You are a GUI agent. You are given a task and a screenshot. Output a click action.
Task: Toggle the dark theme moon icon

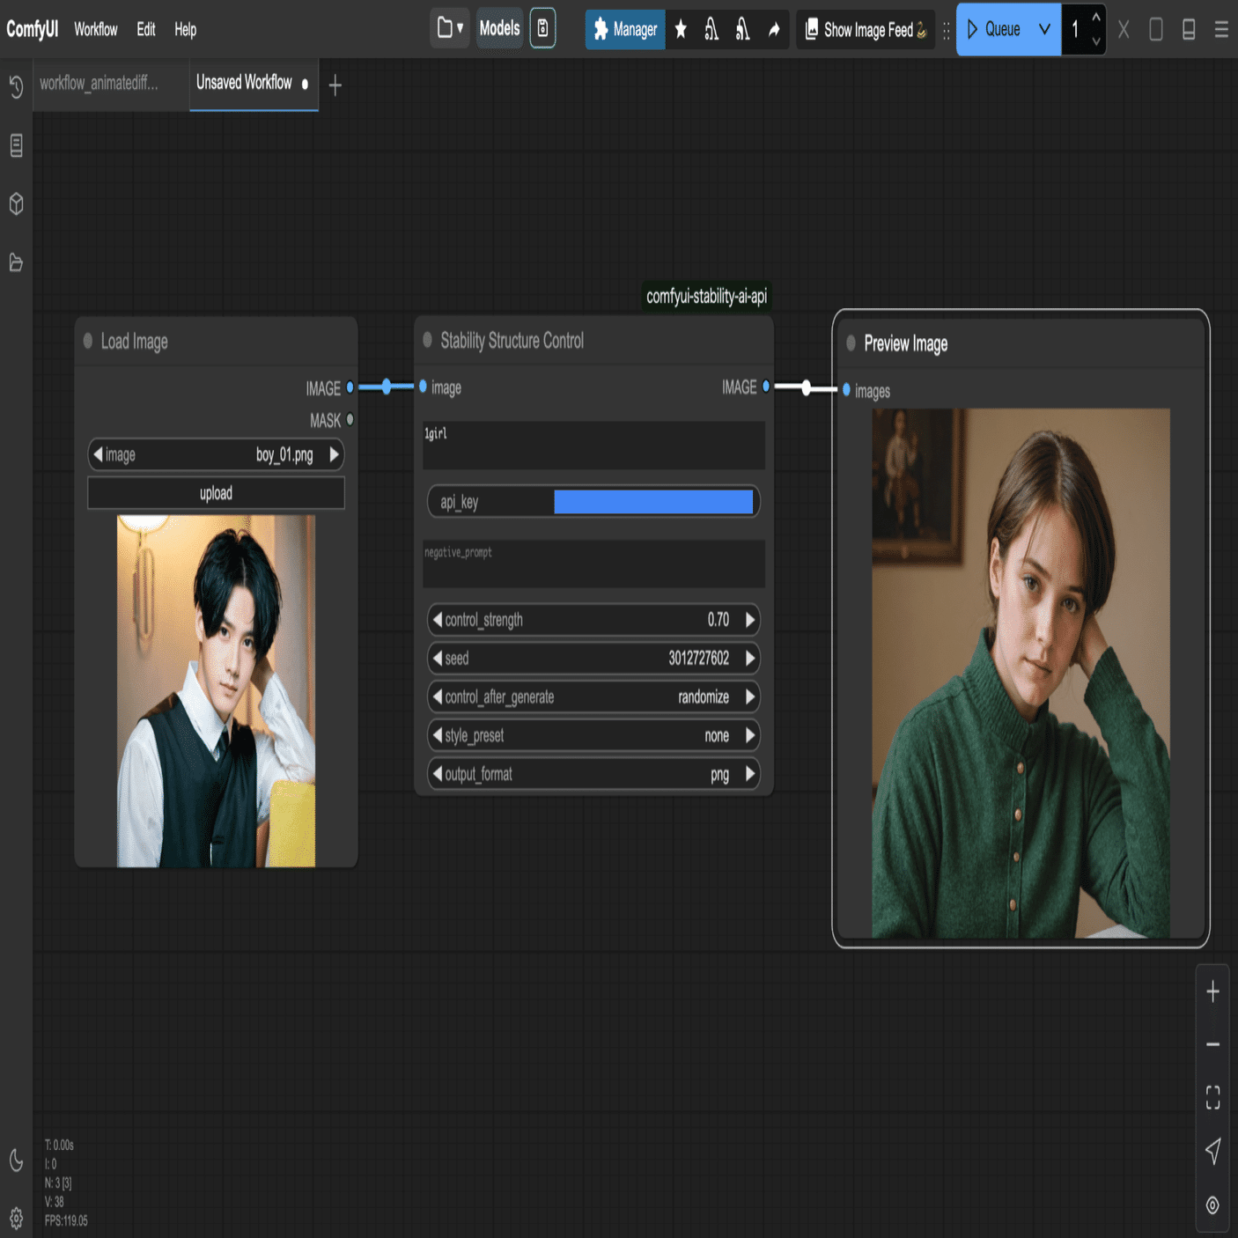click(x=16, y=1161)
